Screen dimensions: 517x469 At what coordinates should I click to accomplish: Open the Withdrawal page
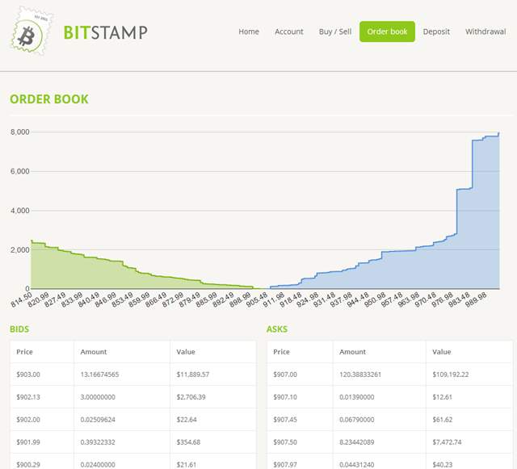(x=485, y=31)
